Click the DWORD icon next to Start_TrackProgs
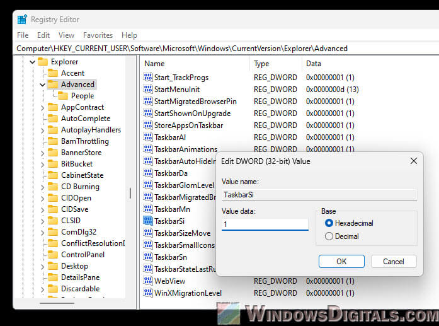 point(148,77)
